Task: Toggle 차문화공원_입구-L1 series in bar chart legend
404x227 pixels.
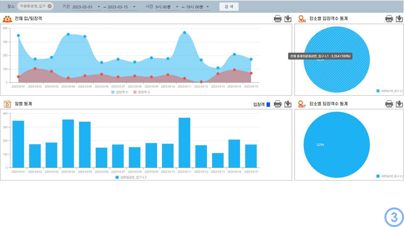Action: tap(131, 177)
